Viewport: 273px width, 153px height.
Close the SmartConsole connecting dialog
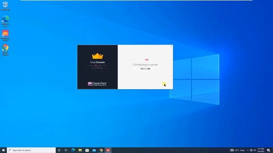pos(171,46)
